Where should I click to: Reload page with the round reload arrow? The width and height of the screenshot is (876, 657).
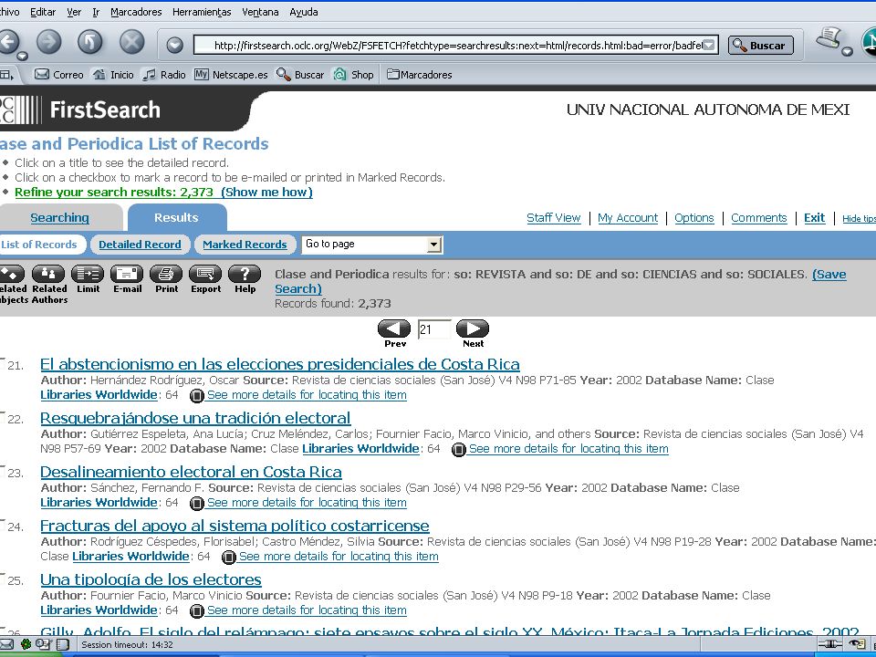(90, 43)
